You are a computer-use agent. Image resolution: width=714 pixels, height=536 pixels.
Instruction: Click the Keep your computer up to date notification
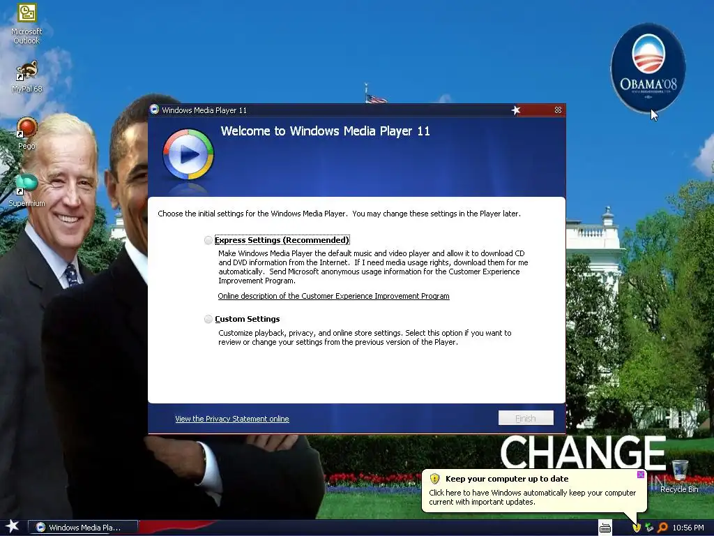(533, 491)
